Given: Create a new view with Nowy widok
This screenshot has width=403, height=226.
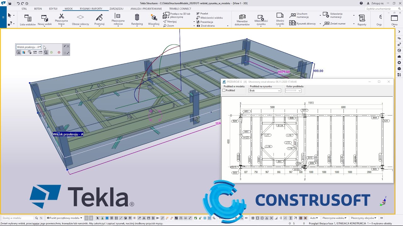Looking at the screenshot, I should [45, 20].
